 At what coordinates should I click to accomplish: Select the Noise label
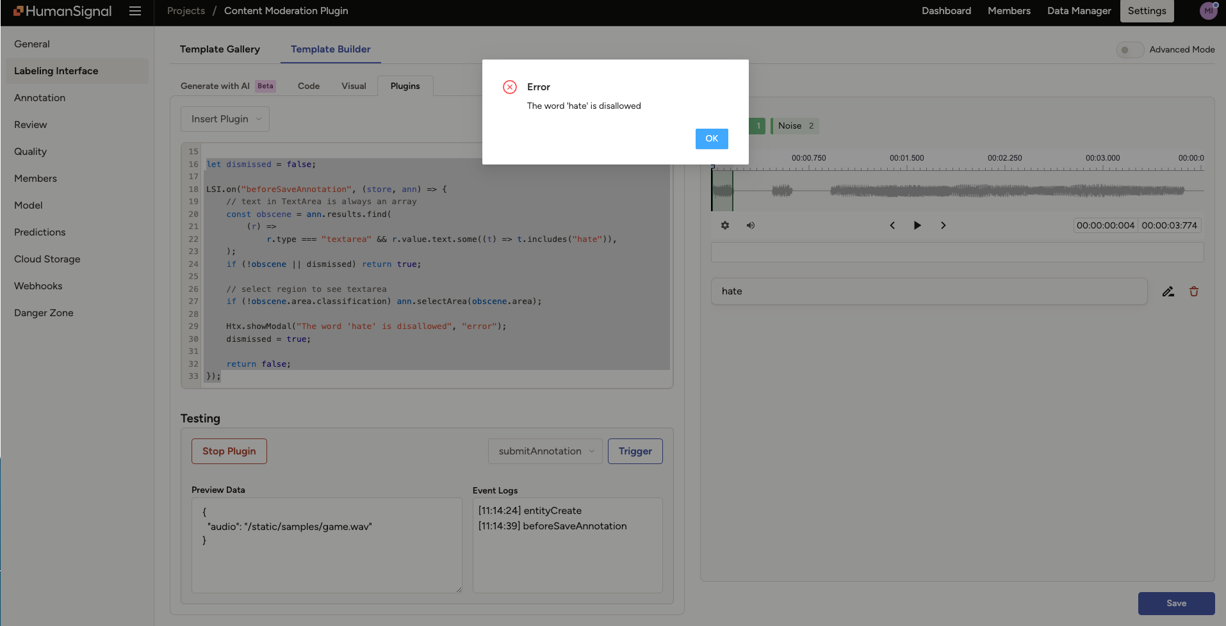795,126
